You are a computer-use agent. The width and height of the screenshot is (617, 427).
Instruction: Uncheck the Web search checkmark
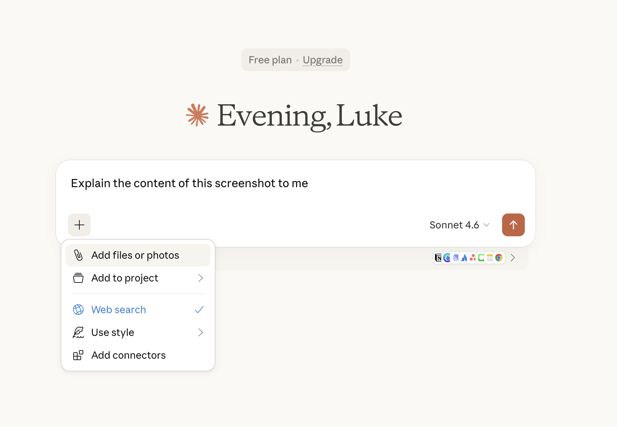pyautogui.click(x=199, y=310)
